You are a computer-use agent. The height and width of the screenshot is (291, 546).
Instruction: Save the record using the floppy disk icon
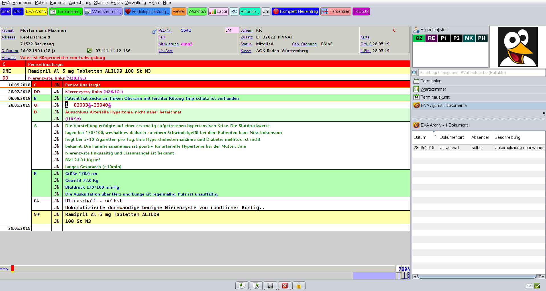coord(270,285)
